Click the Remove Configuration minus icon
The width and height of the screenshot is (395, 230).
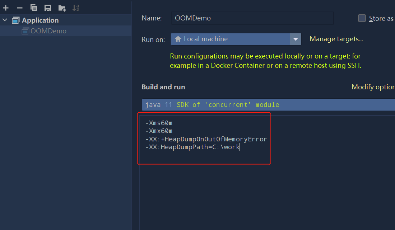coord(20,8)
